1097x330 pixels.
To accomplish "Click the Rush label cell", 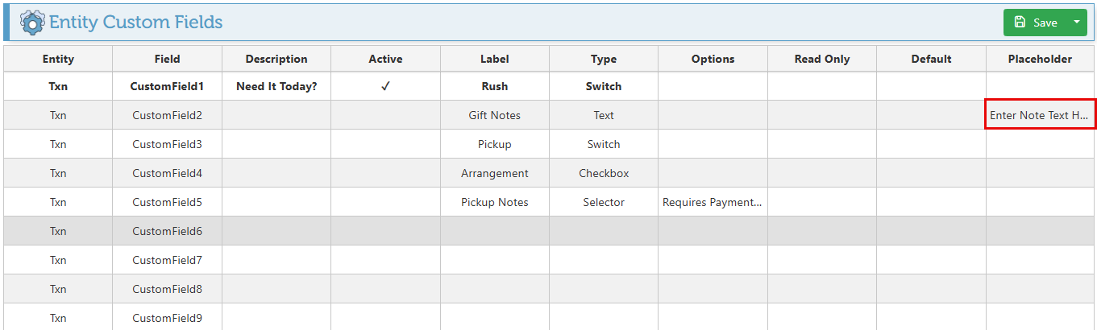I will (494, 86).
